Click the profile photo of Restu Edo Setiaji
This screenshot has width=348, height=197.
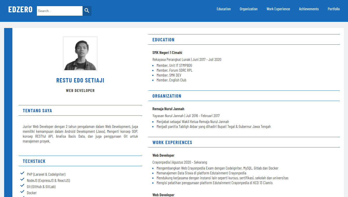[80, 53]
